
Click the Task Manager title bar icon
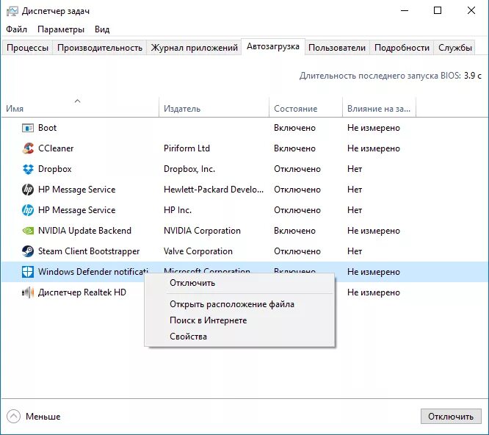pos(12,11)
